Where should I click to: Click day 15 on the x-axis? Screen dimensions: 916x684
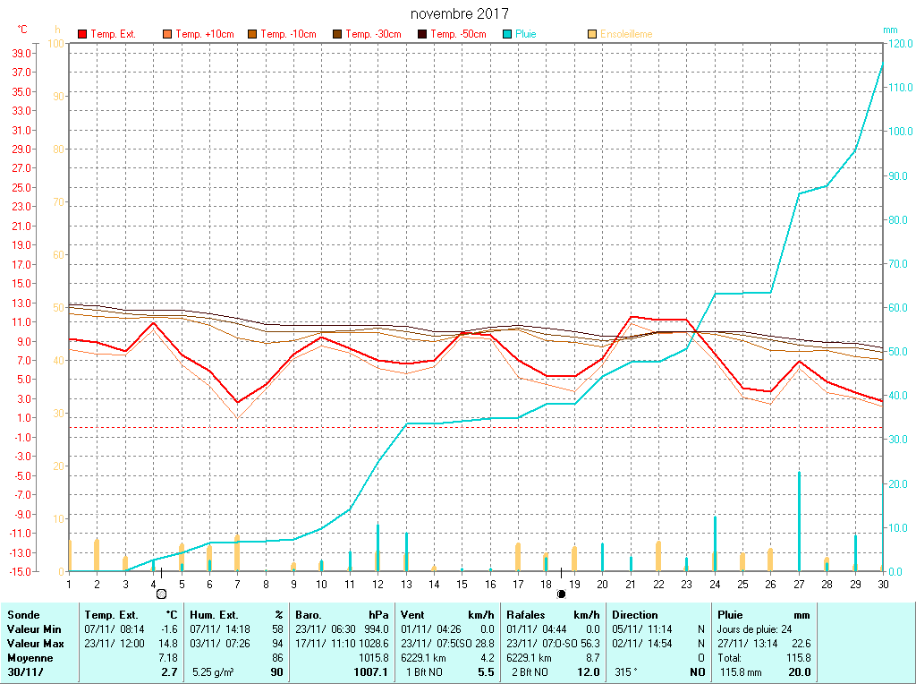462,583
